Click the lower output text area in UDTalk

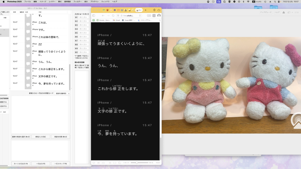(x=41, y=151)
